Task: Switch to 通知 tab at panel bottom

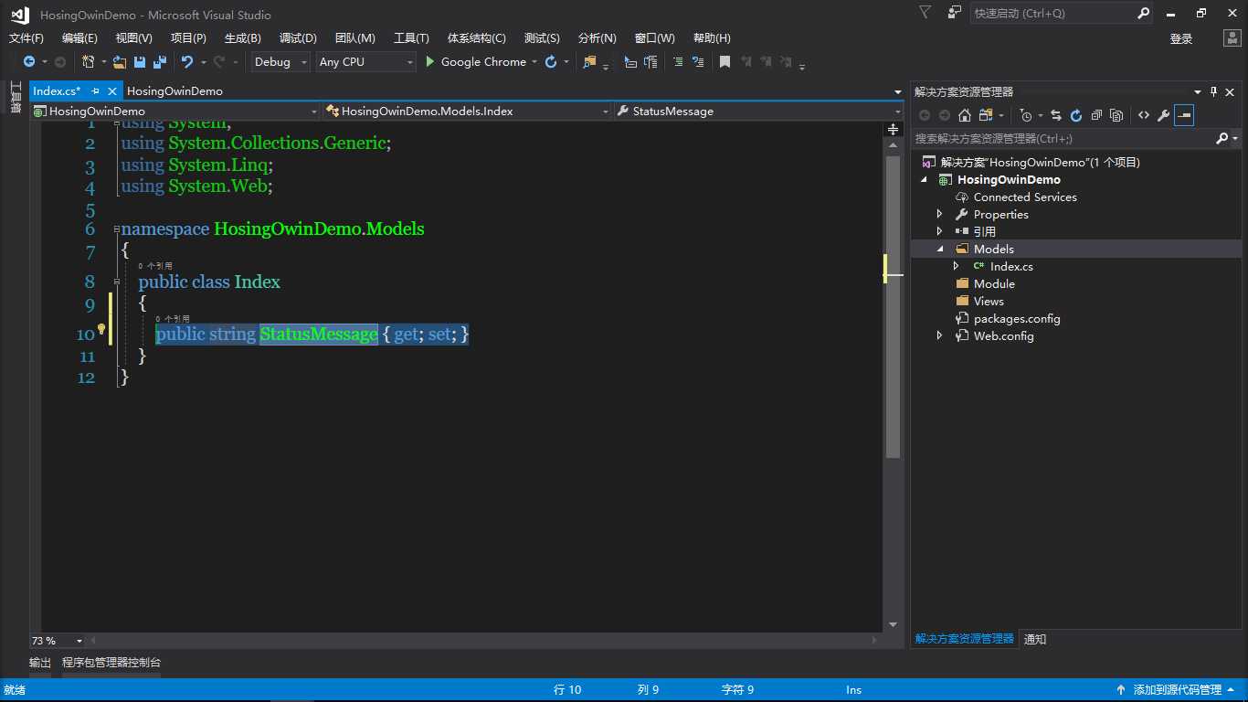Action: 1035,640
